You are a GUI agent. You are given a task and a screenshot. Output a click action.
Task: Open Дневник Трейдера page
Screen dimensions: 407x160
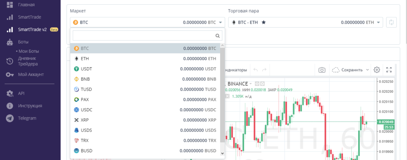pyautogui.click(x=28, y=61)
